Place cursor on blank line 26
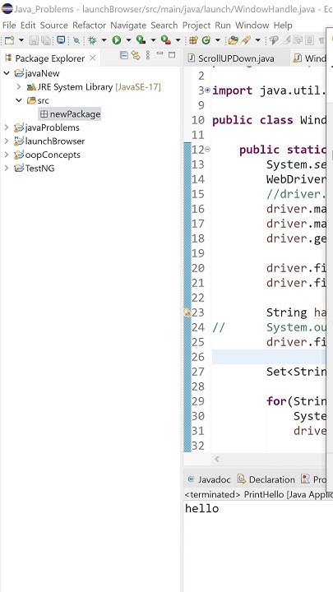The image size is (333, 592). [268, 357]
